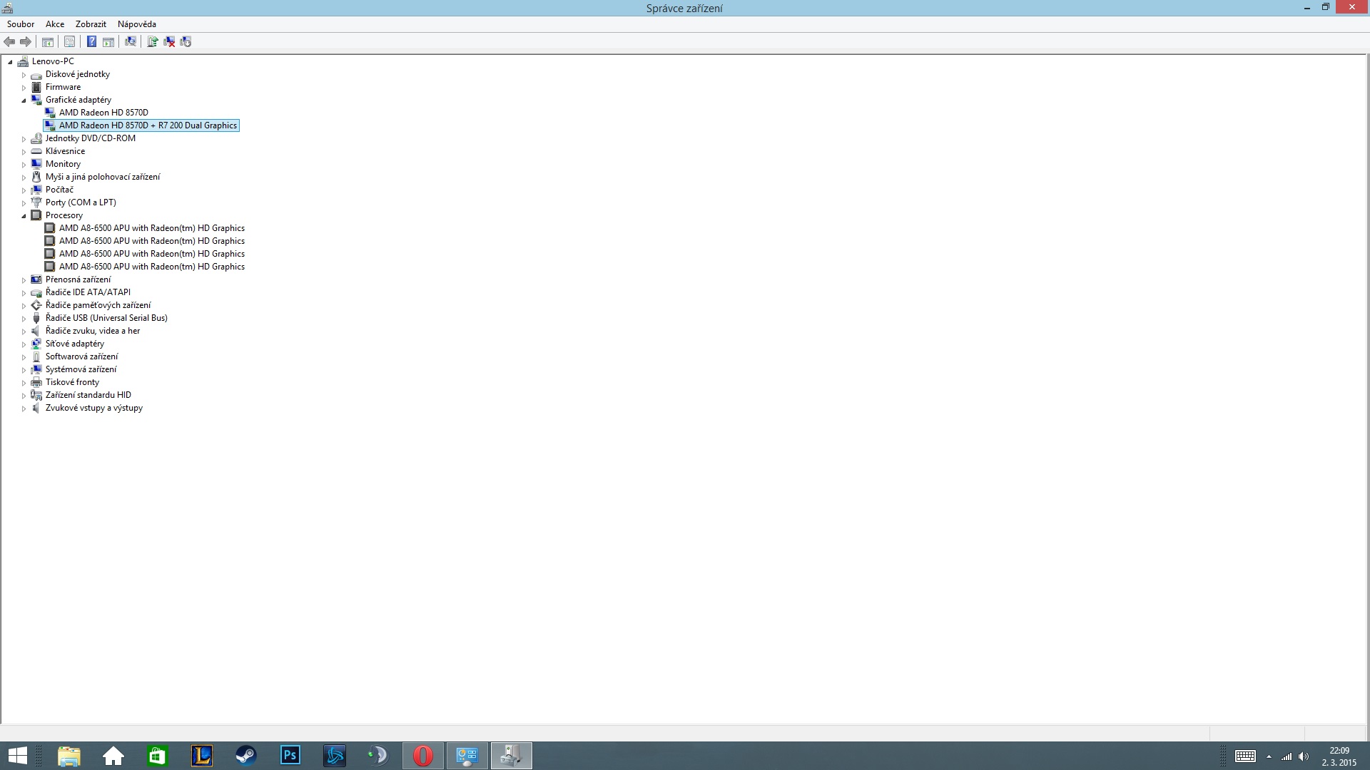The image size is (1370, 770).
Task: Open Photoshop from the taskbar
Action: (x=290, y=755)
